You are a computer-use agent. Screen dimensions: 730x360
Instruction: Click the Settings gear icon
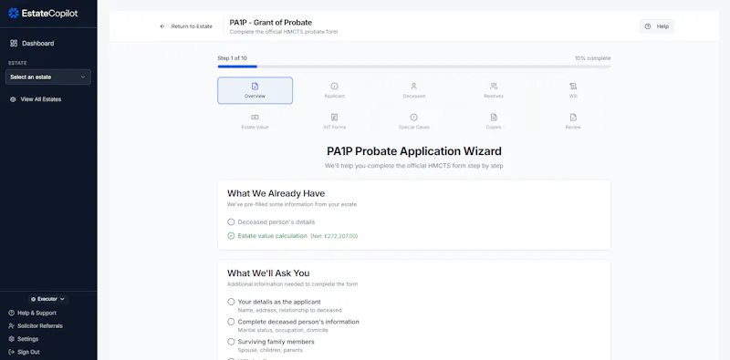(11, 339)
